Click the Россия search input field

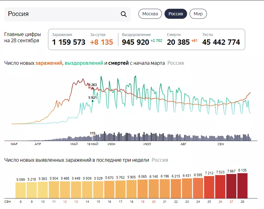coord(63,14)
